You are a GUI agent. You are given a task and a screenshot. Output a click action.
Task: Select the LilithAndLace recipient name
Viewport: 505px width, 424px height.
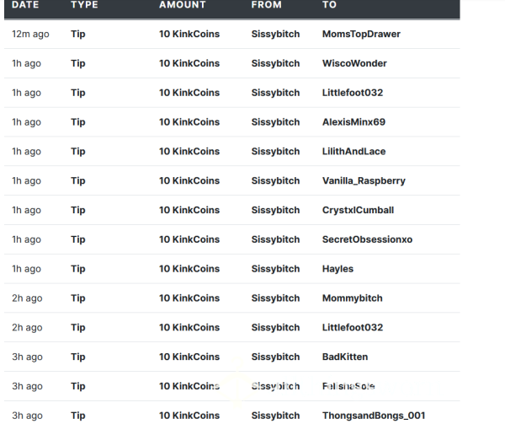353,151
